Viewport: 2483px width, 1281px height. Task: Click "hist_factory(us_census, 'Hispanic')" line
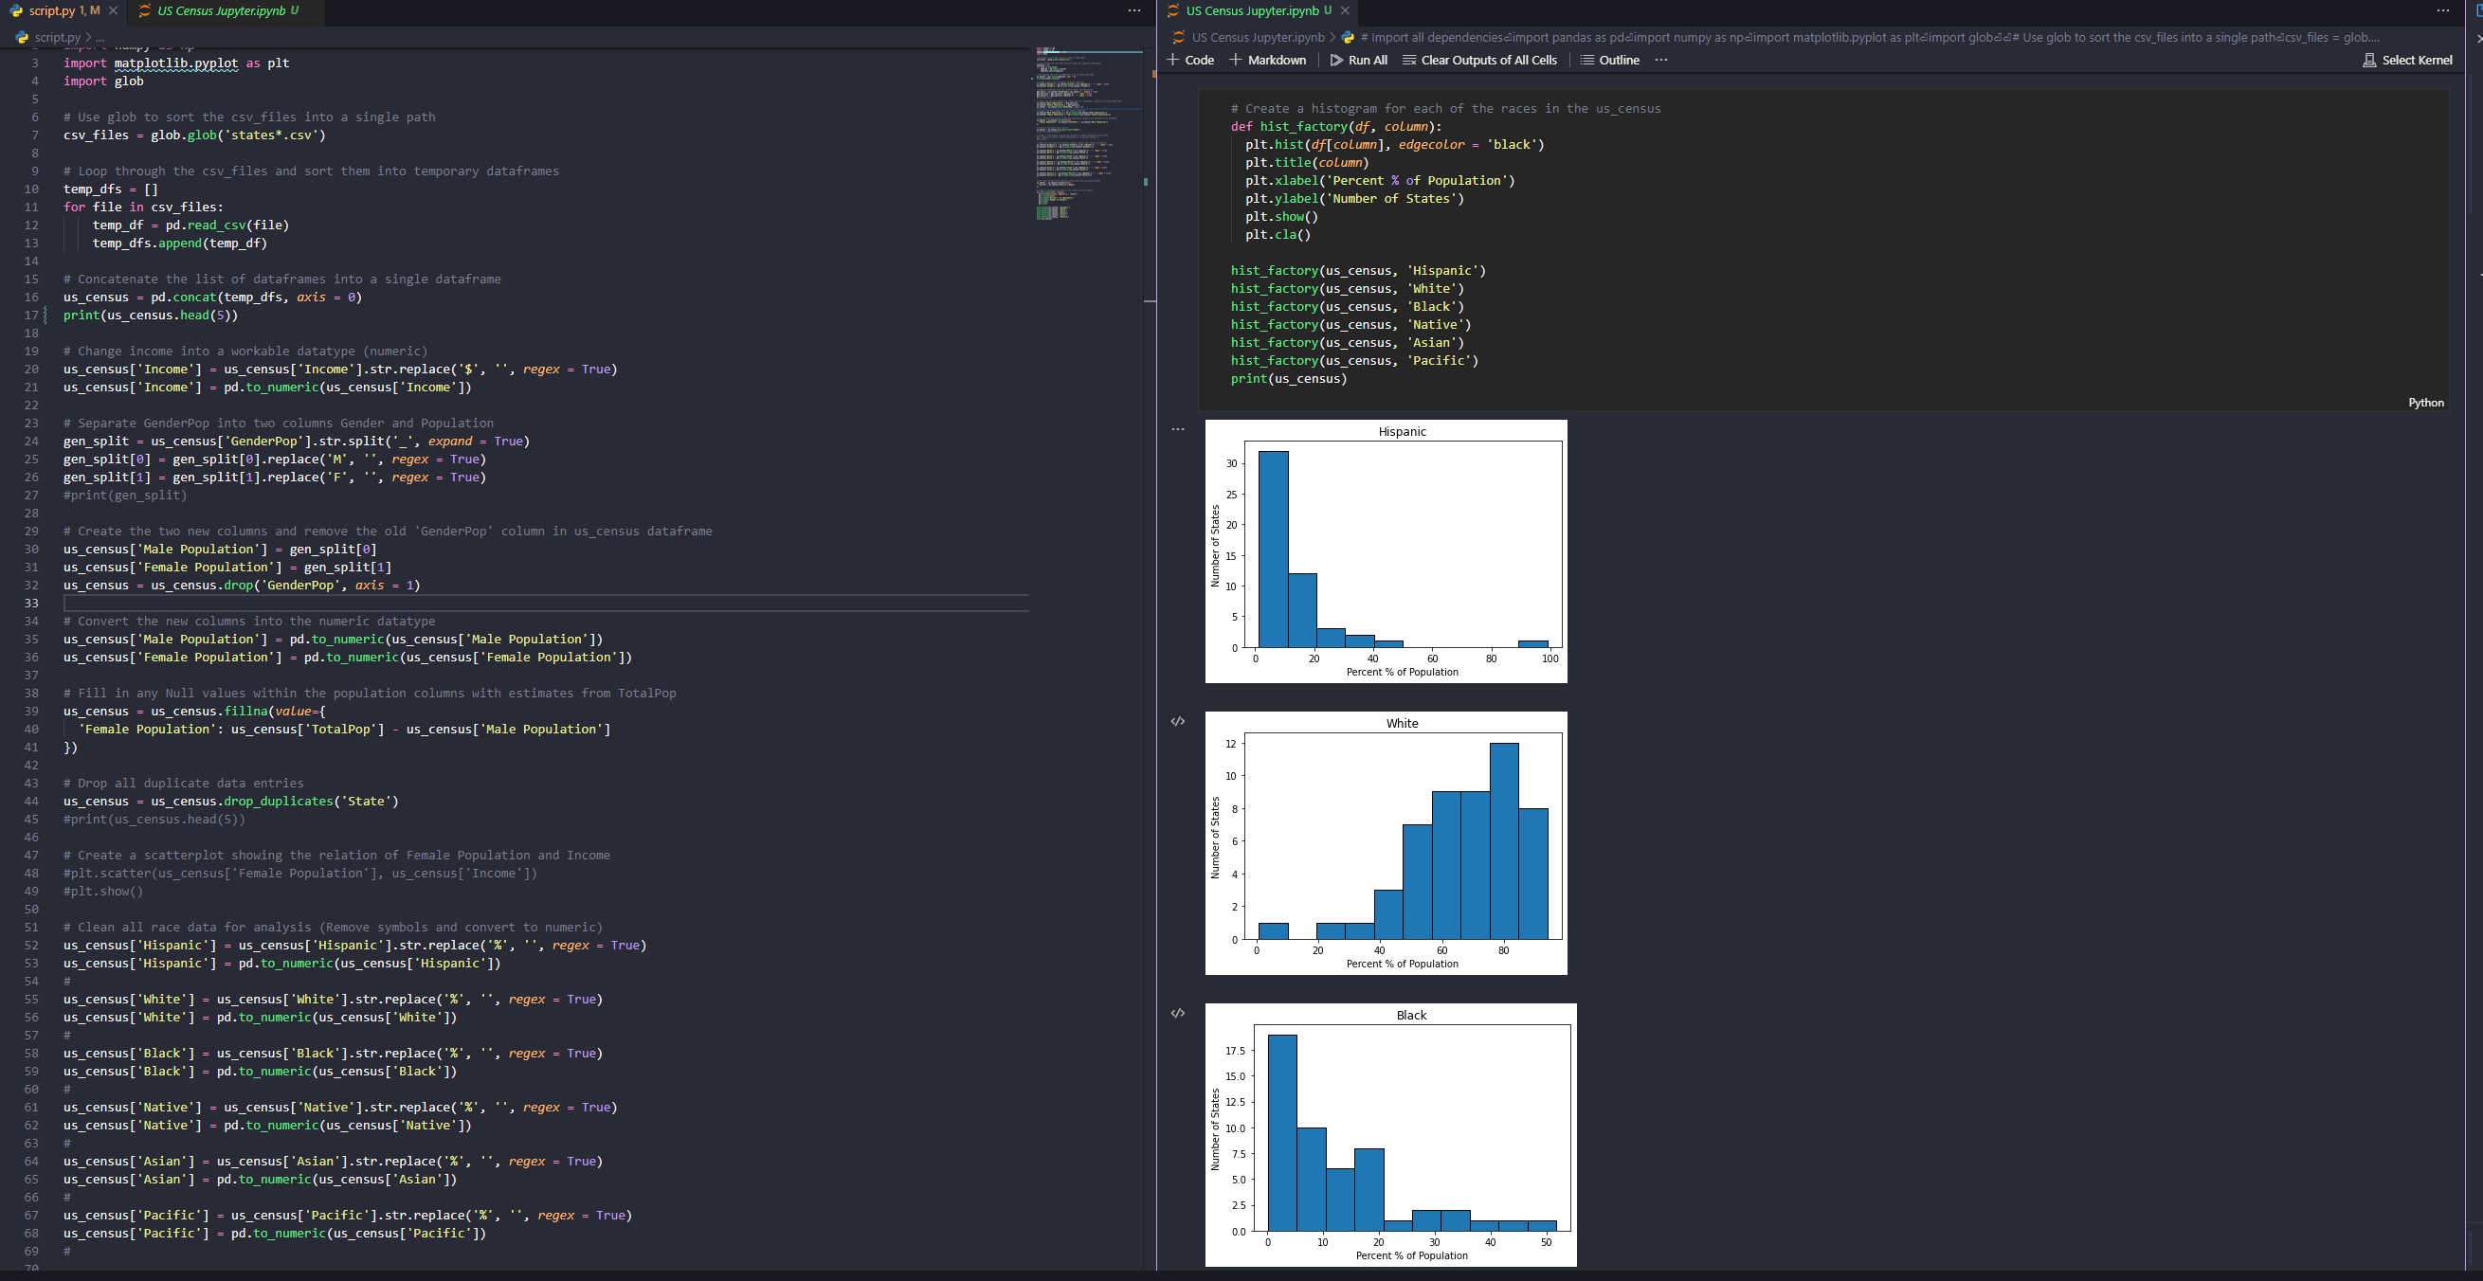pos(1358,271)
